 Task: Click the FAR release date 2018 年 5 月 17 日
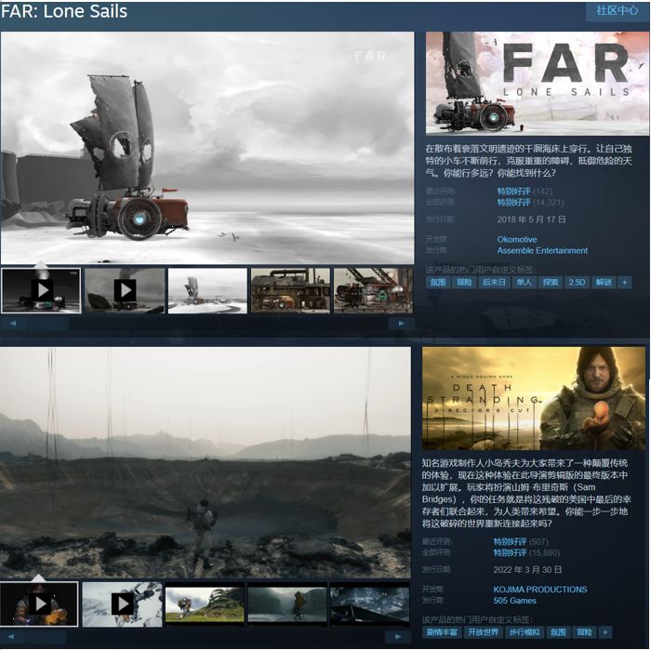531,219
